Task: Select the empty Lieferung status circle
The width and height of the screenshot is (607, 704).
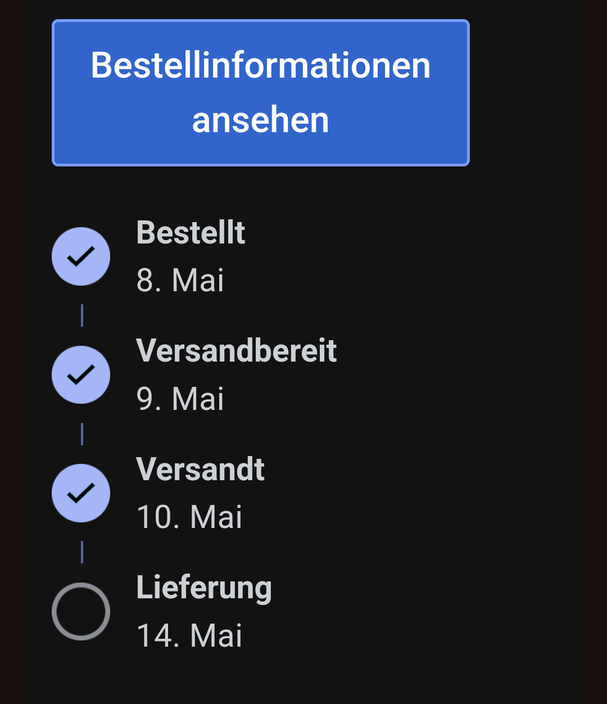Action: point(81,611)
